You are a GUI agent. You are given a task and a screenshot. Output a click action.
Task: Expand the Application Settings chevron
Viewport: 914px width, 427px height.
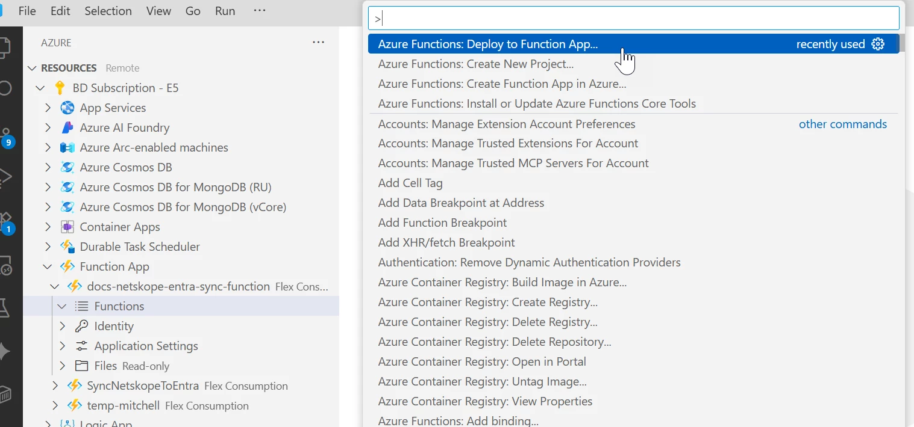(x=63, y=346)
